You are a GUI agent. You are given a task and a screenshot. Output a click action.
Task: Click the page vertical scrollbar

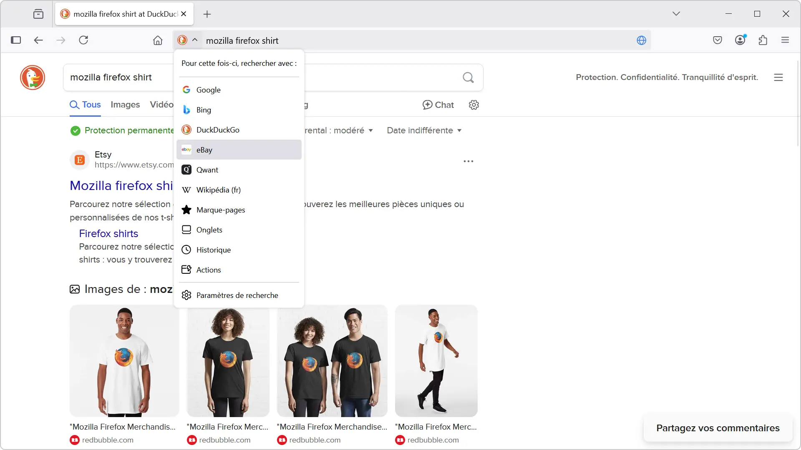798,104
